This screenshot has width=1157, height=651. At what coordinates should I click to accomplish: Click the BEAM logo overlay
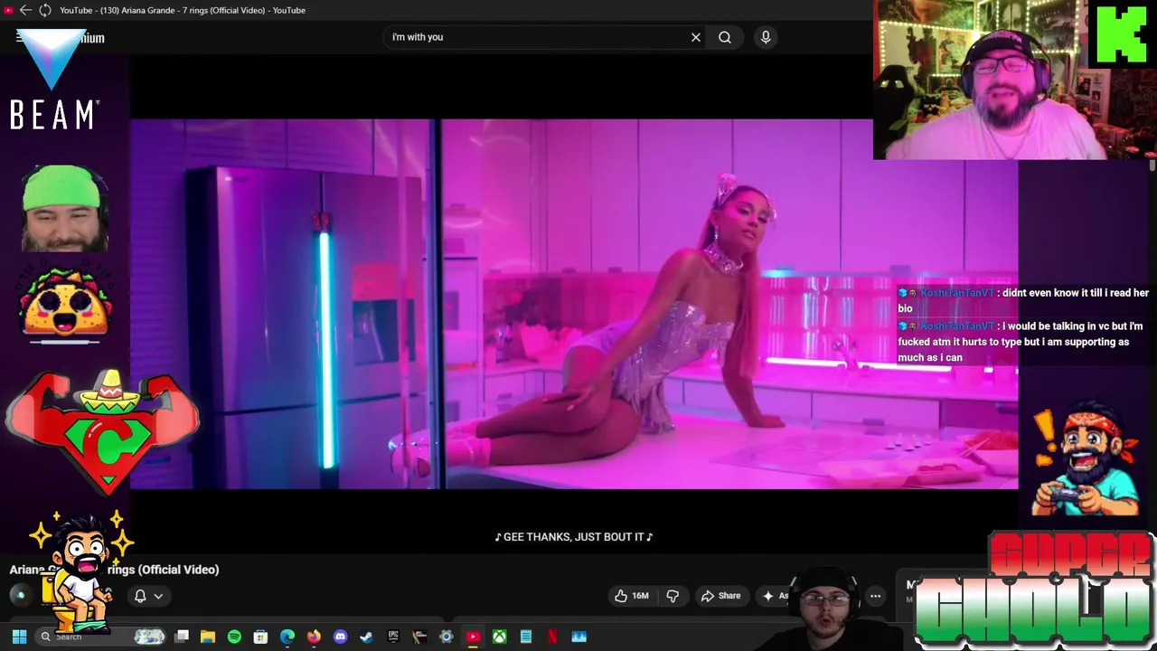53,80
